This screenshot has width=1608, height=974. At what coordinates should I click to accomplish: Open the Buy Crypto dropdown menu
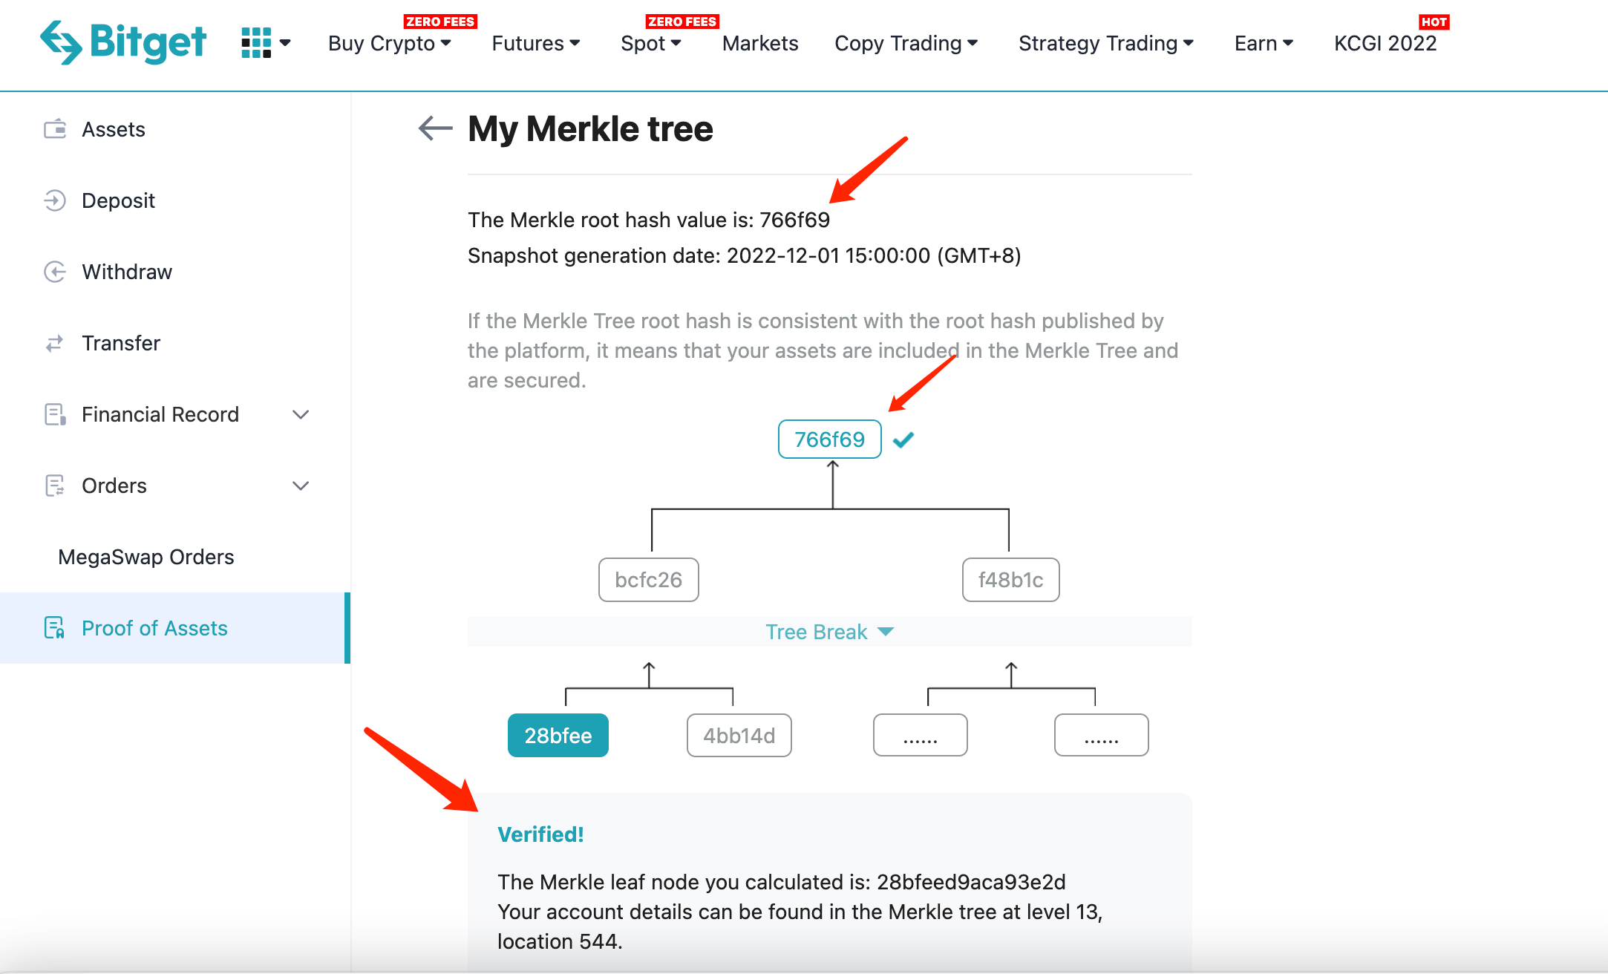pos(390,43)
